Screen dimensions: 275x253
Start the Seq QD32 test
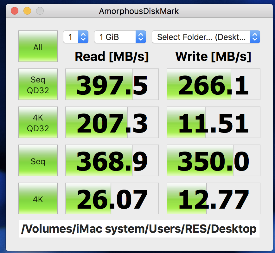click(x=38, y=84)
